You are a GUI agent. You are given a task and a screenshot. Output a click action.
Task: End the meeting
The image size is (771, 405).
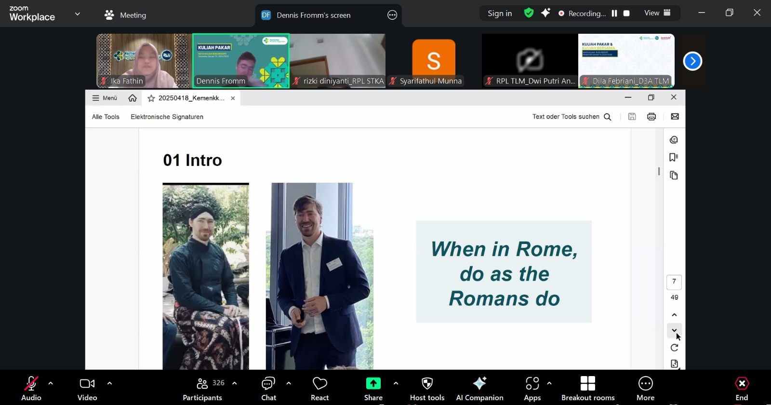tap(742, 388)
